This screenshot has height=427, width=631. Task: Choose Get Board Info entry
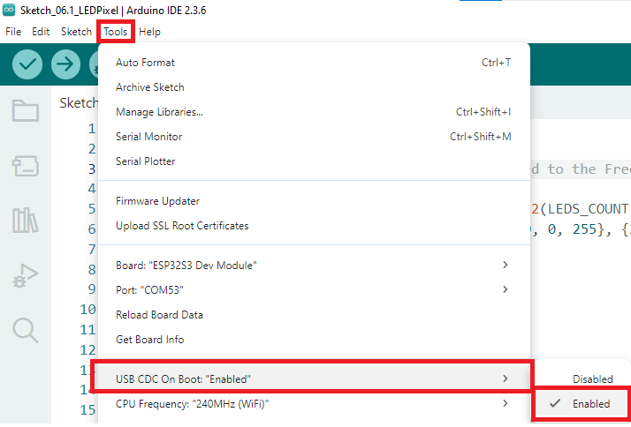[x=149, y=339]
